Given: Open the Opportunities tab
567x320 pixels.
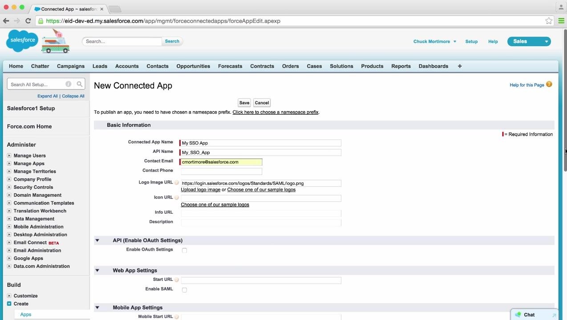Looking at the screenshot, I should pos(193,66).
